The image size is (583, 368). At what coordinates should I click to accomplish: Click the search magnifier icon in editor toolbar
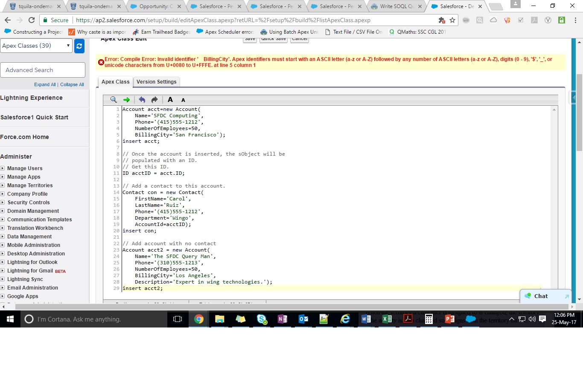tap(114, 100)
